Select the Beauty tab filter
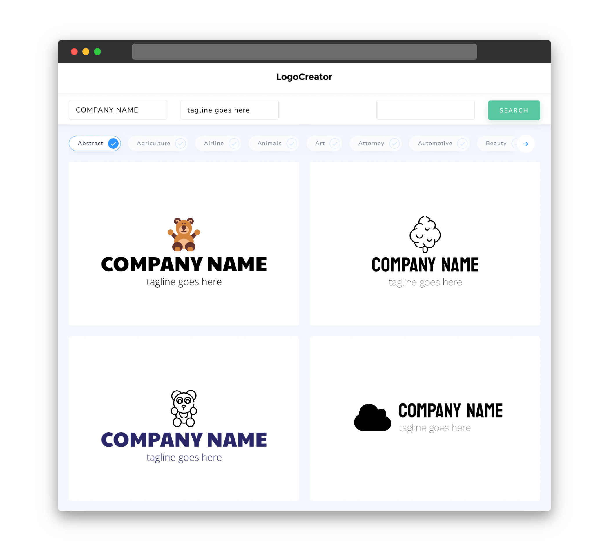The width and height of the screenshot is (609, 551). (496, 143)
